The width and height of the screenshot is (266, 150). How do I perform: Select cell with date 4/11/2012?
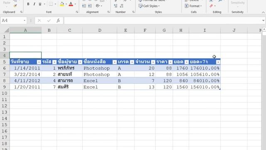pyautogui.click(x=25, y=80)
